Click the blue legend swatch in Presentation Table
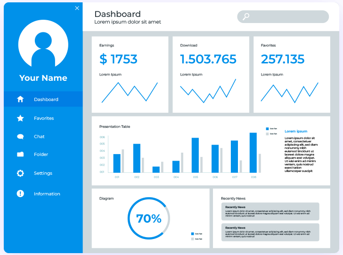Viewport: 343px width, 255px height. tap(267, 128)
